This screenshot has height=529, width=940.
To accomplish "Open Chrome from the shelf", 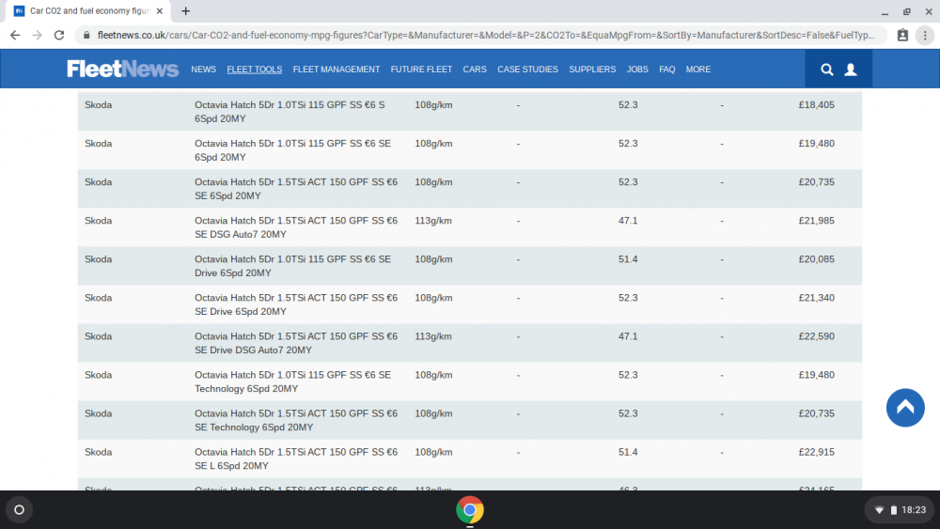I will 470,510.
